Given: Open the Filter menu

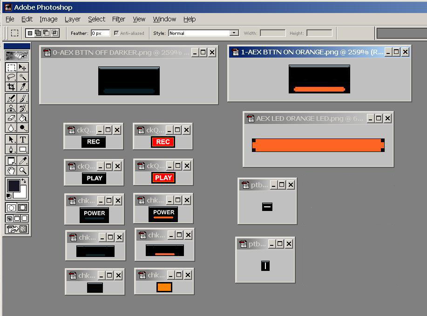Looking at the screenshot, I should click(118, 19).
